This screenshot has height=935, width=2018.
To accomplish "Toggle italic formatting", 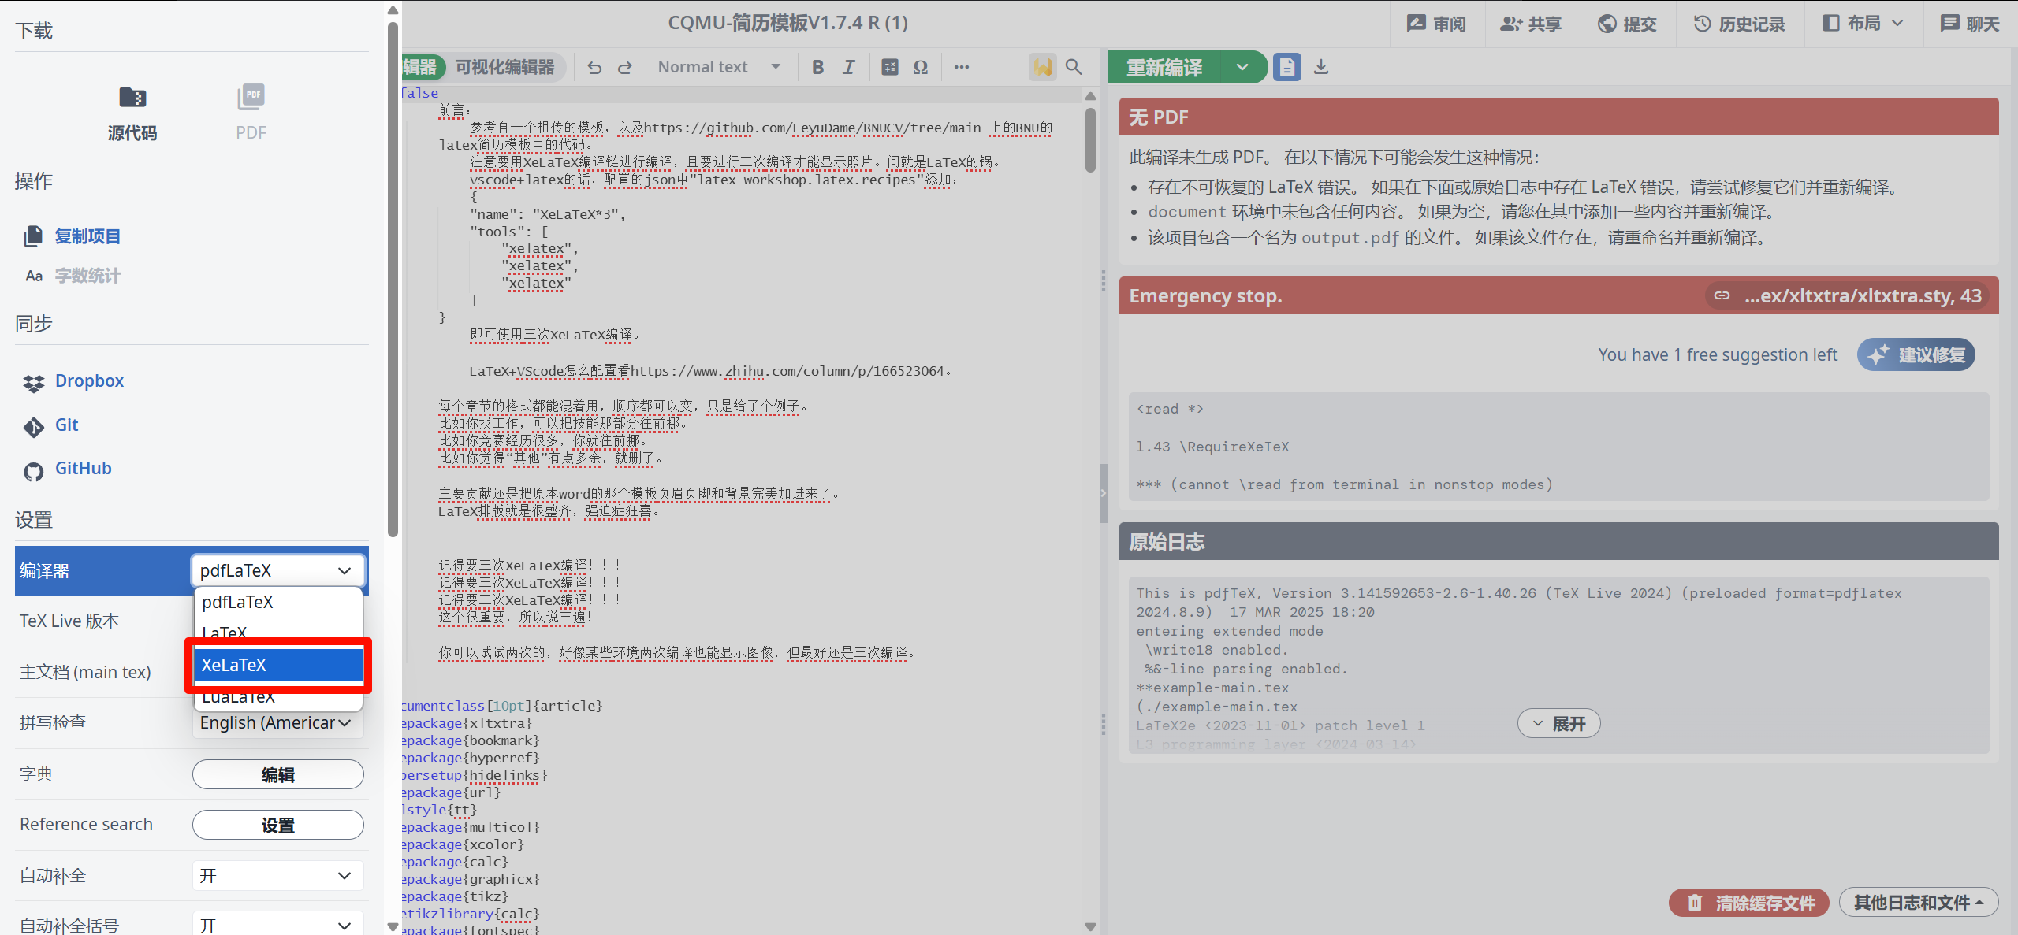I will click(x=848, y=68).
